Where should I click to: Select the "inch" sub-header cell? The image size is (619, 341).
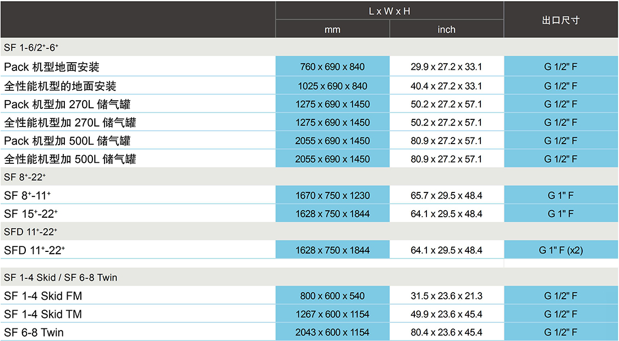[x=446, y=30]
